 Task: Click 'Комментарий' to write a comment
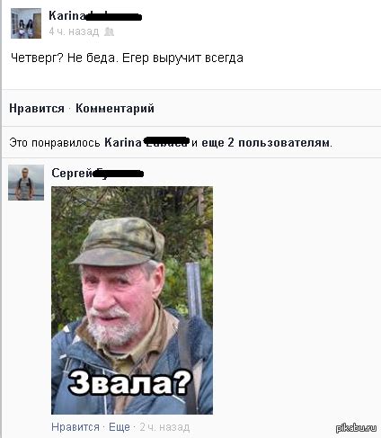tap(115, 108)
